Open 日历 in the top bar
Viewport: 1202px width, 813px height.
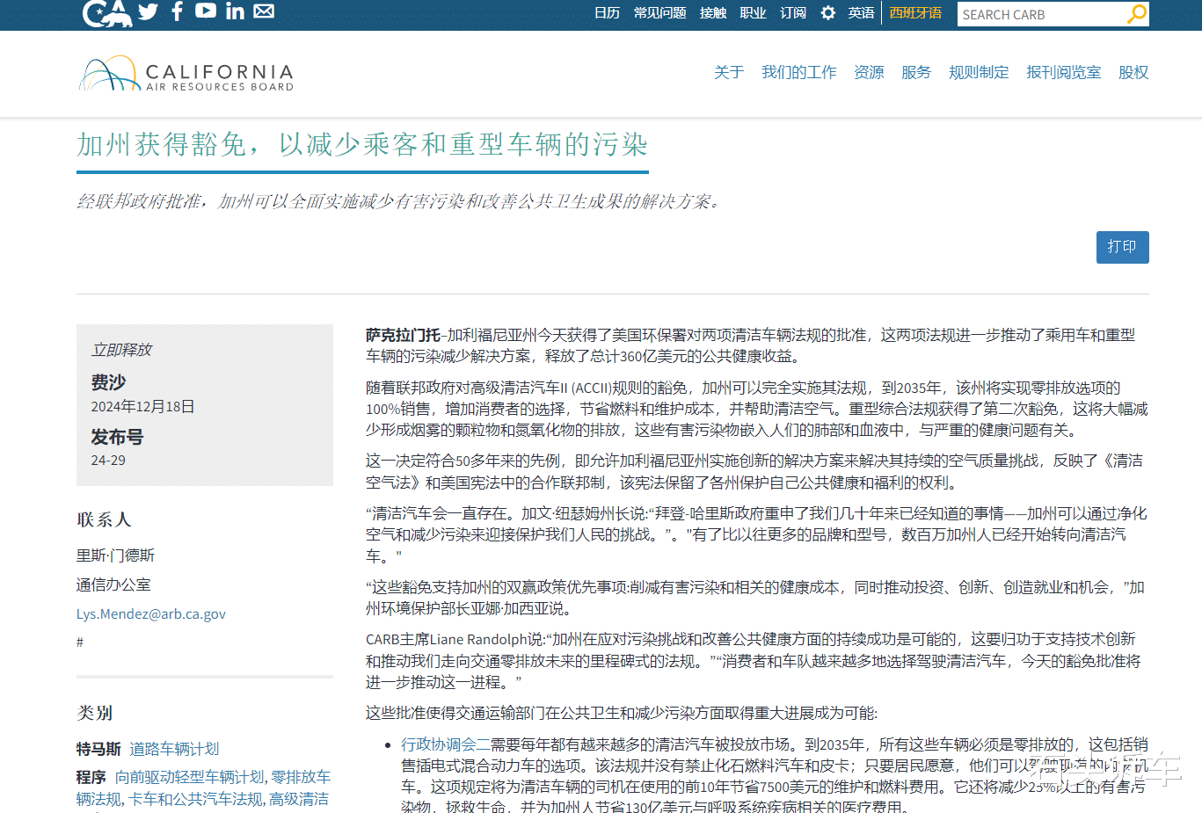(607, 13)
